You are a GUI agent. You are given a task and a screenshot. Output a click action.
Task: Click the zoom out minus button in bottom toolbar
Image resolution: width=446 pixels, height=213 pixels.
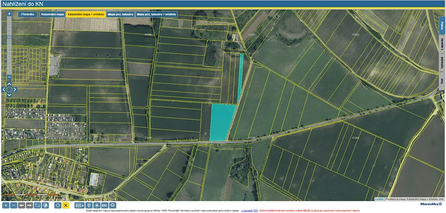pyautogui.click(x=14, y=205)
